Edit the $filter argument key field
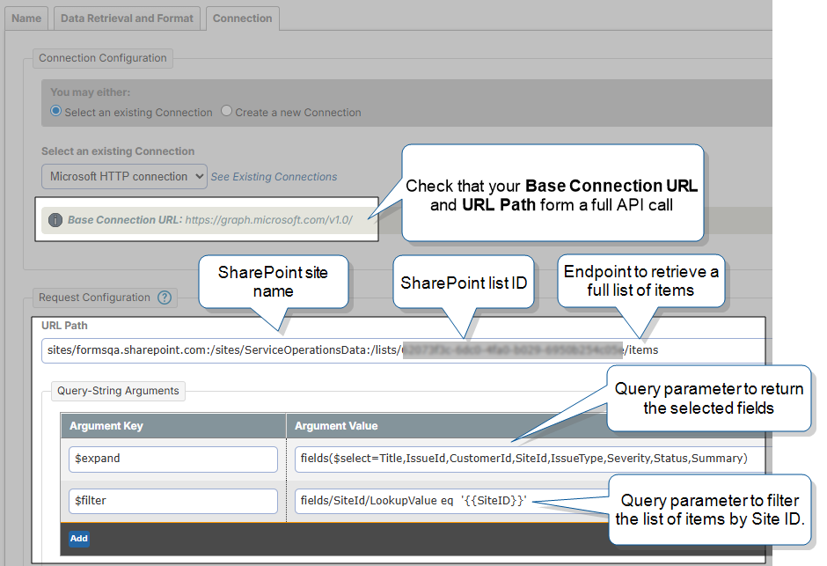 pos(173,501)
